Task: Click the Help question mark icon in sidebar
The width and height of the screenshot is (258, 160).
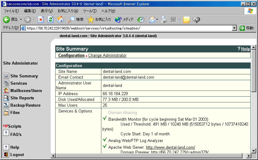Action: pyautogui.click(x=6, y=147)
